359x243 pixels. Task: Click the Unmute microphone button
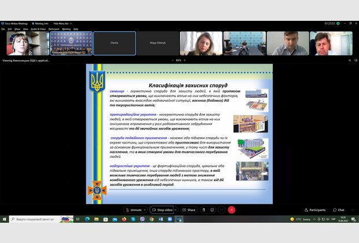click(x=134, y=210)
